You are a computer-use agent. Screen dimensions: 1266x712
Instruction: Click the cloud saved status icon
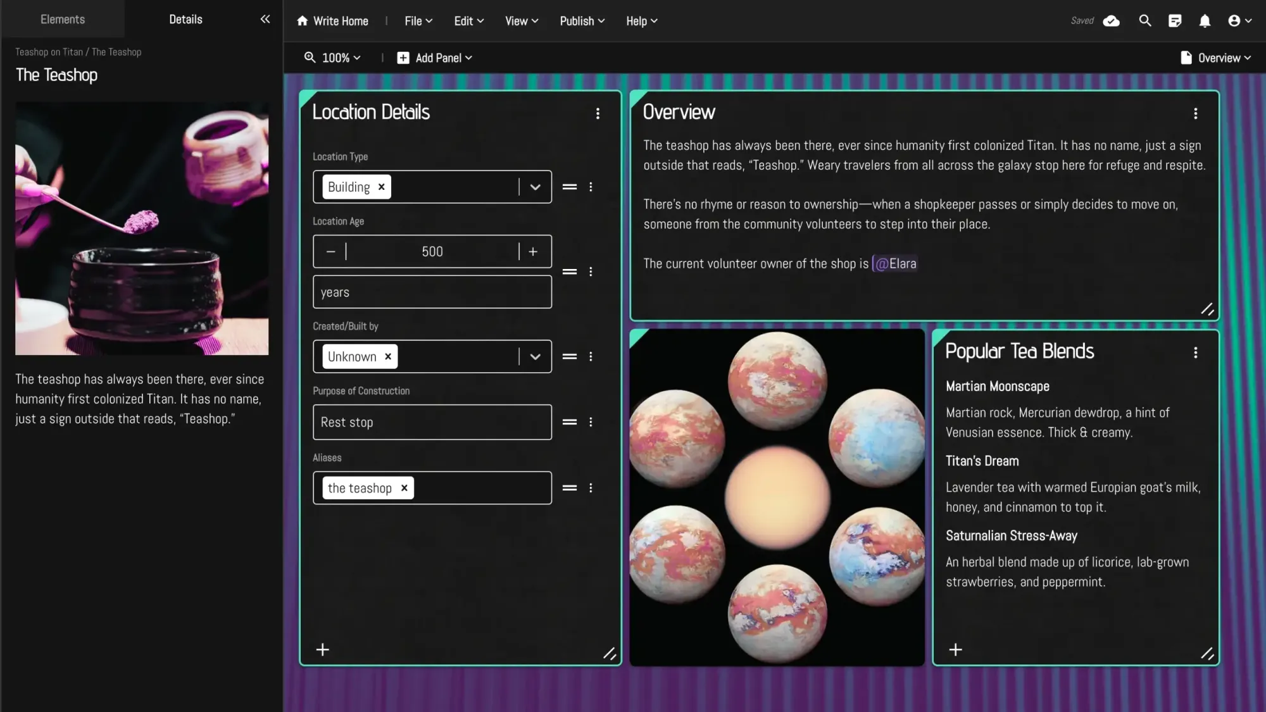click(x=1111, y=21)
